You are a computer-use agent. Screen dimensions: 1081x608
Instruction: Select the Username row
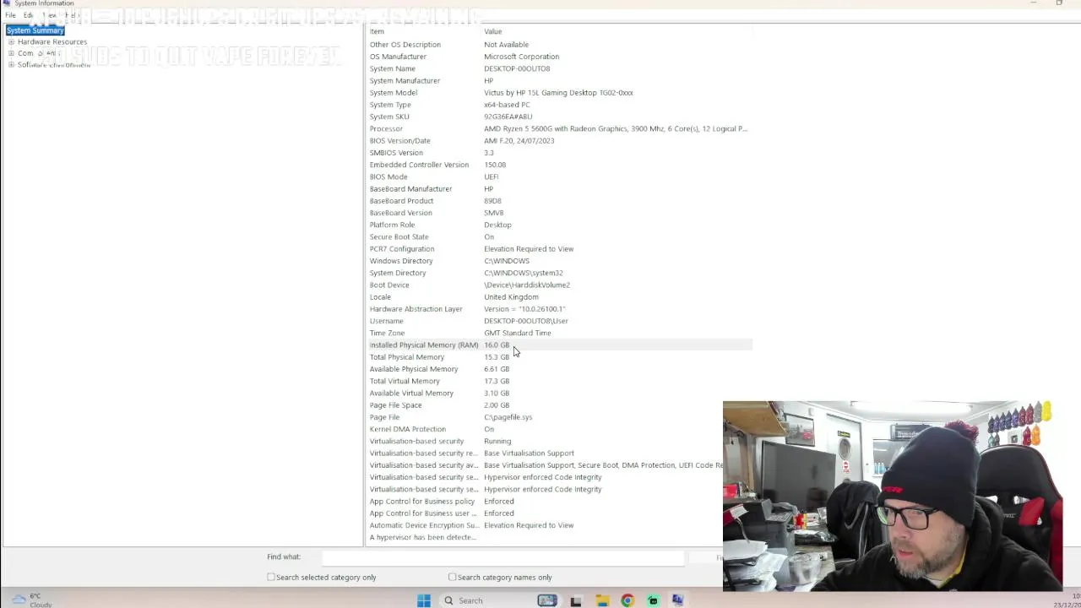558,321
